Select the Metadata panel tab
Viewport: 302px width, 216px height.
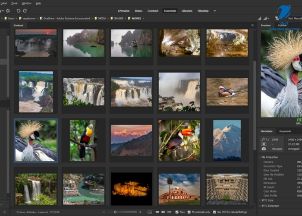(267, 131)
